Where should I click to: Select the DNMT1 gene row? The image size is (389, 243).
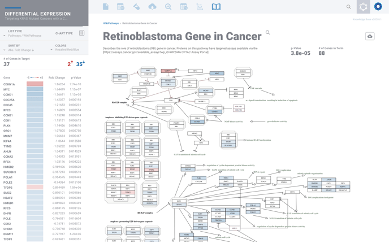[42, 234]
